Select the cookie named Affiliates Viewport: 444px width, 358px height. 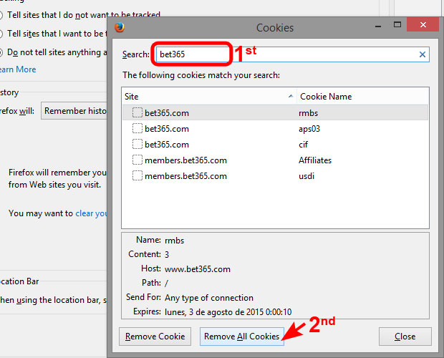point(275,160)
